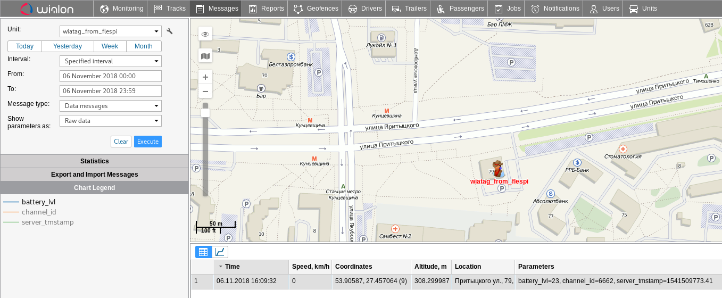
Task: Open unit properties wrench icon
Action: pos(170,31)
